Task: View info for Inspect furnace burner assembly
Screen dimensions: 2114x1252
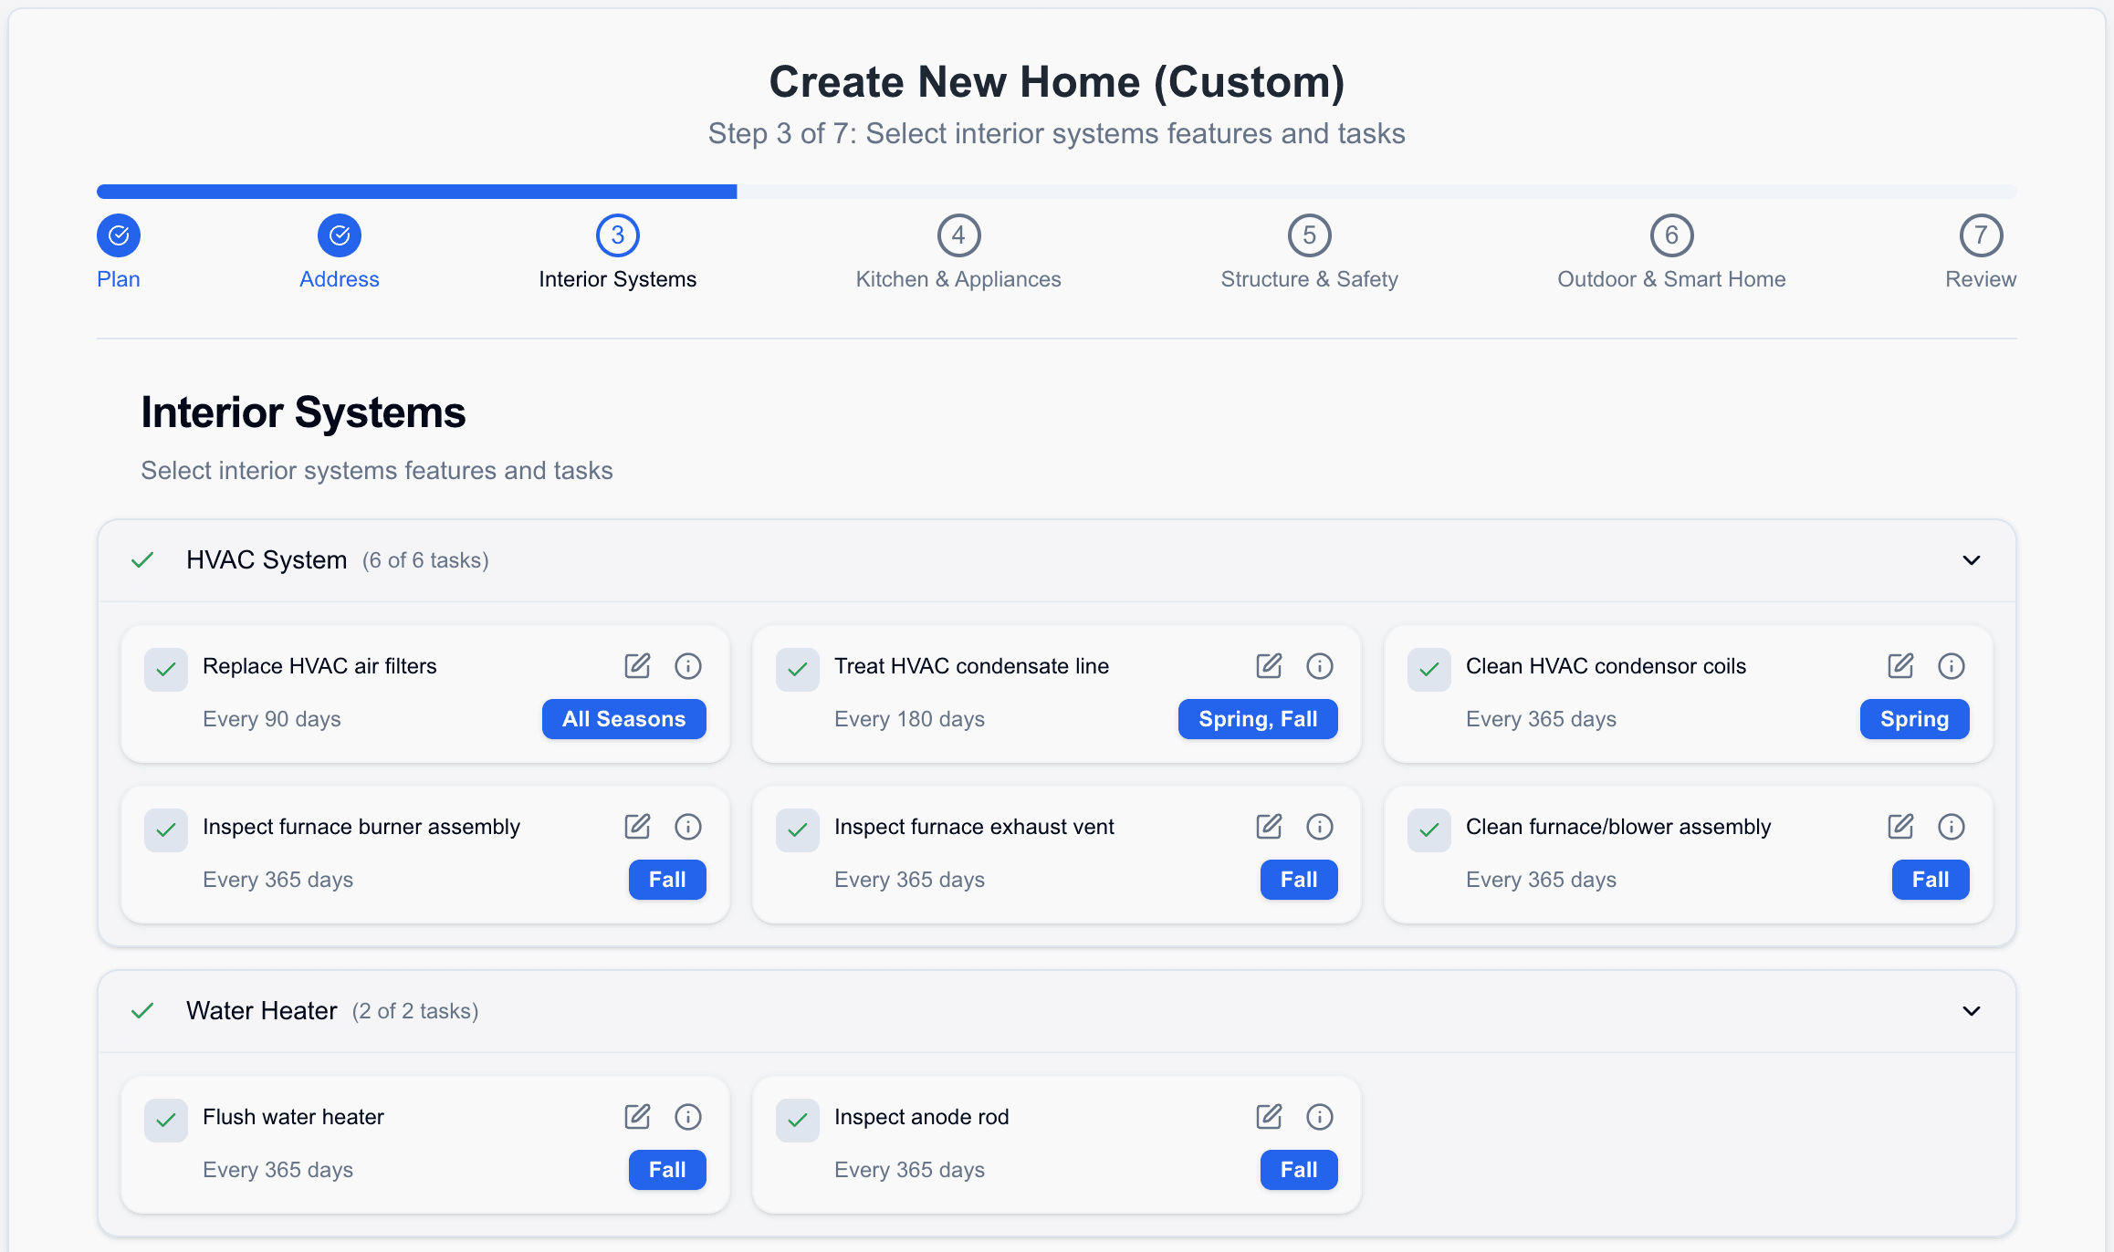Action: tap(688, 827)
